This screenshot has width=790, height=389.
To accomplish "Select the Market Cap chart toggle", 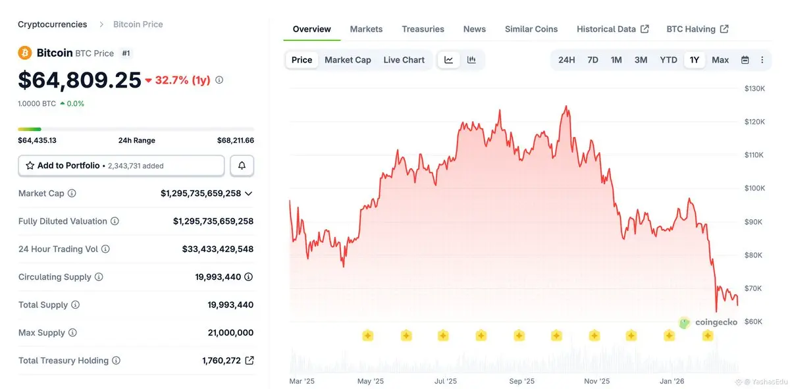I will pos(348,60).
